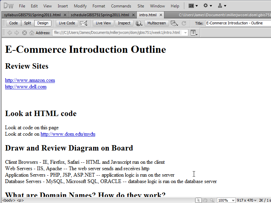Click the Layout workspace switcher icon
Image resolution: width=271 pixels, height=203 pixels.
(193, 6)
